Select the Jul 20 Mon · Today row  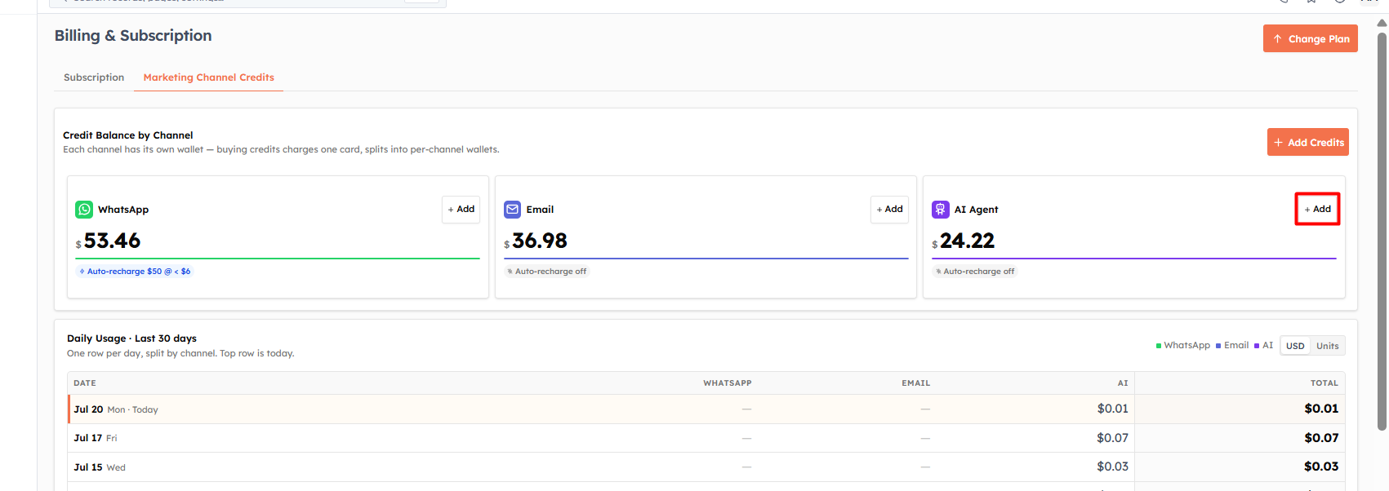706,409
